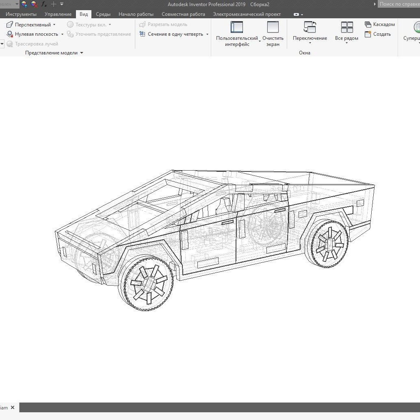Viewport: 420px width, 420px height.
Task: Expand the Представление модели panel
Action: (82, 53)
